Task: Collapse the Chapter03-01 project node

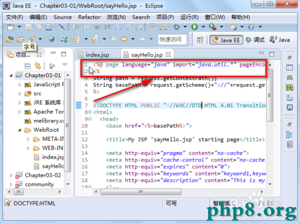Action: point(11,76)
